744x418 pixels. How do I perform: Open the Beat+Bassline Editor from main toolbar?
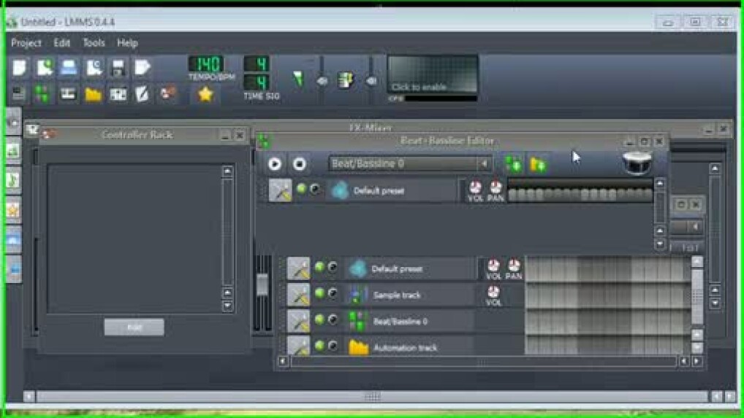(x=43, y=93)
